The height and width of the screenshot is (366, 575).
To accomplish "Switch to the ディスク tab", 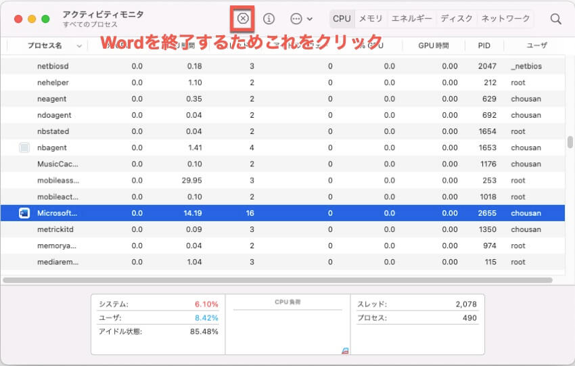I will pos(456,18).
